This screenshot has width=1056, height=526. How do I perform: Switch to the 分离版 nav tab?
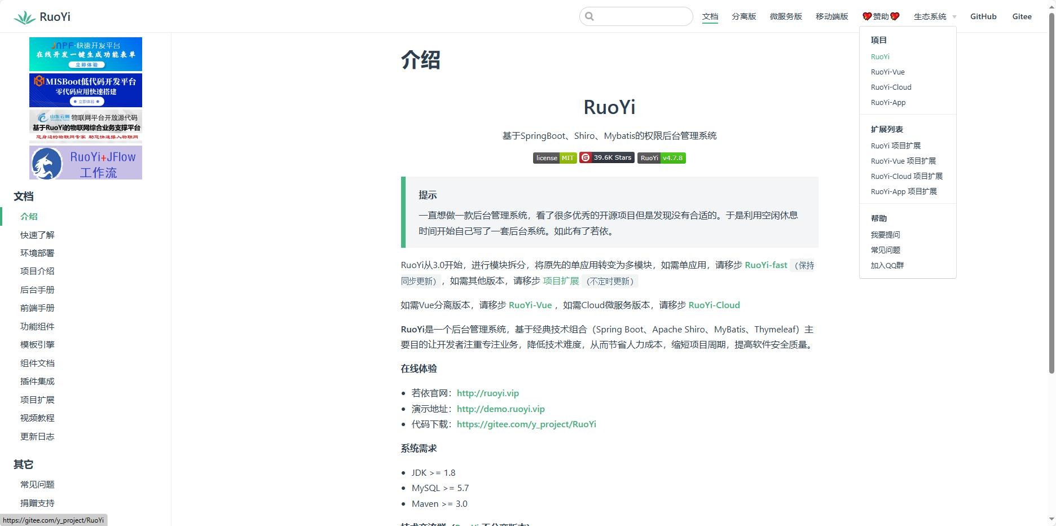coord(743,16)
